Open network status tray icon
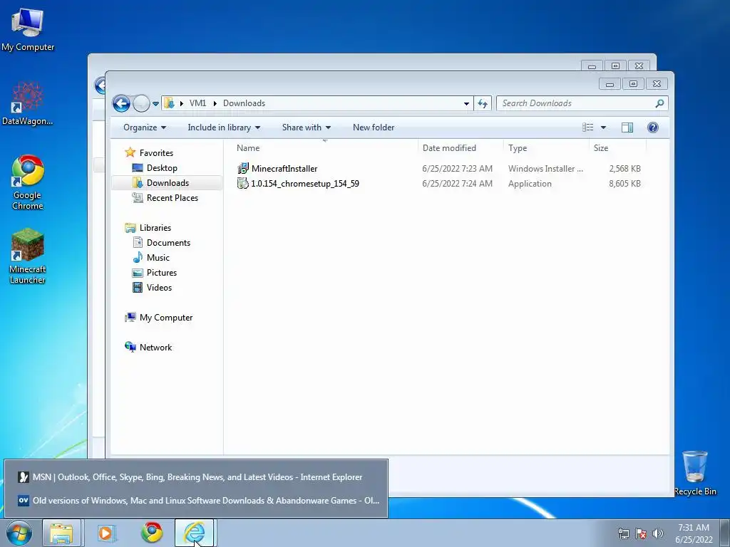The image size is (730, 547). (623, 533)
